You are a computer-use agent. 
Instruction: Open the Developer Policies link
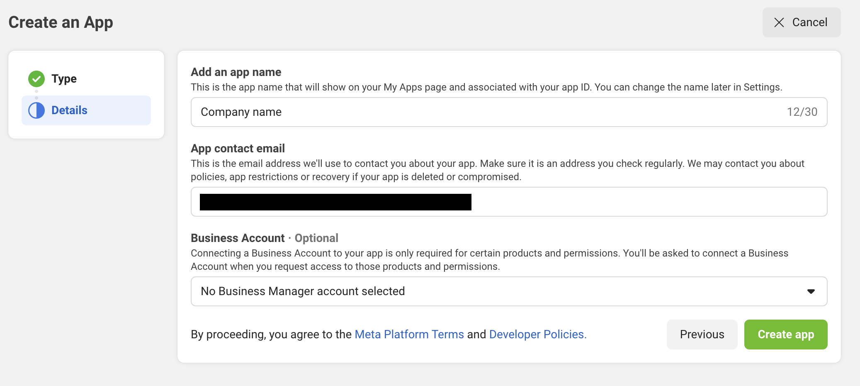coord(537,335)
